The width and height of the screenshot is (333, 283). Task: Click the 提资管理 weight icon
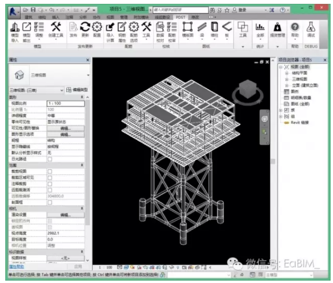[277, 27]
